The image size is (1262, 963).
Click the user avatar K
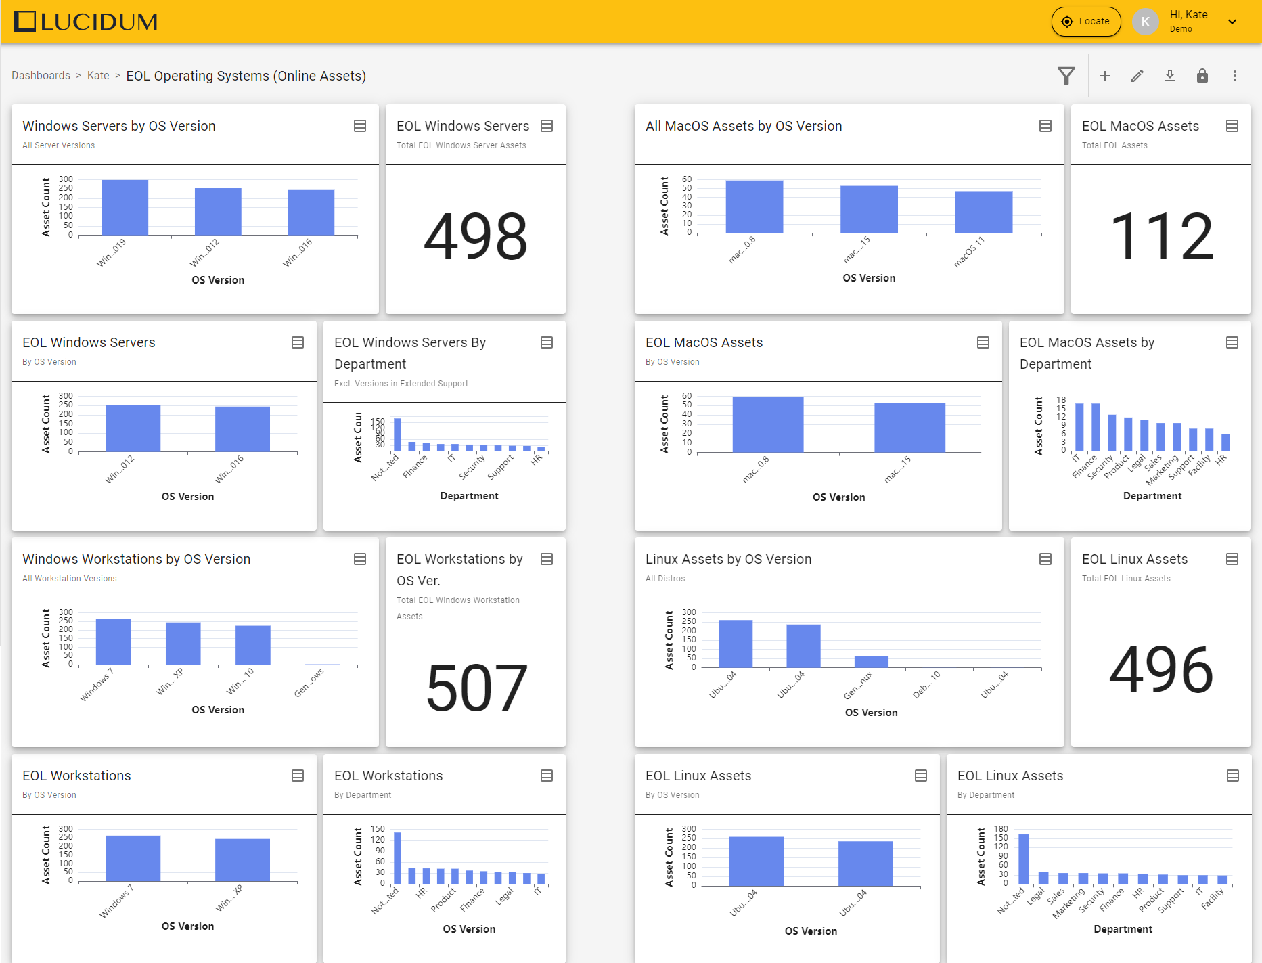(1146, 22)
